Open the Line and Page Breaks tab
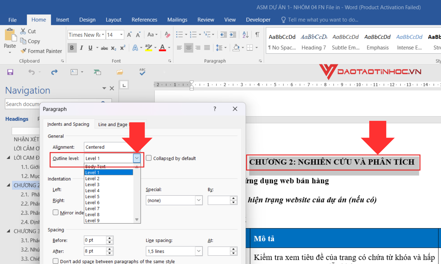This screenshot has height=264, width=441. pyautogui.click(x=113, y=124)
